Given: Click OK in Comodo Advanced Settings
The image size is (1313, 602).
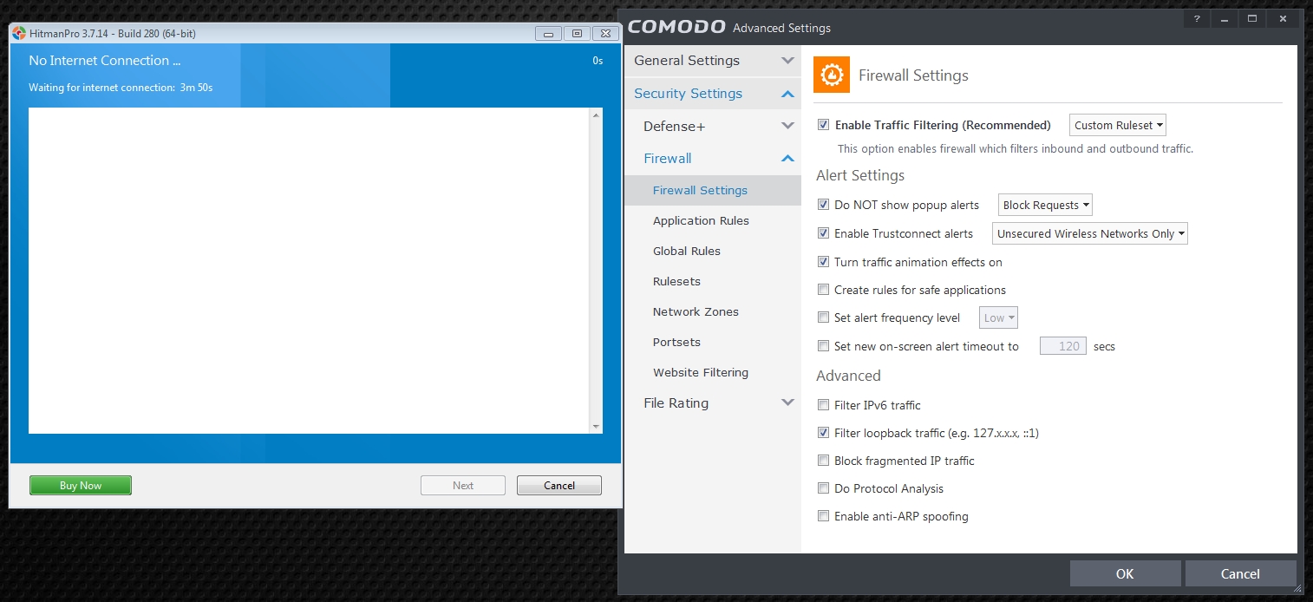Looking at the screenshot, I should tap(1125, 573).
